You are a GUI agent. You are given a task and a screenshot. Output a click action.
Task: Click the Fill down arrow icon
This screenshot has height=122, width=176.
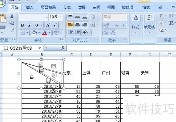point(161,23)
